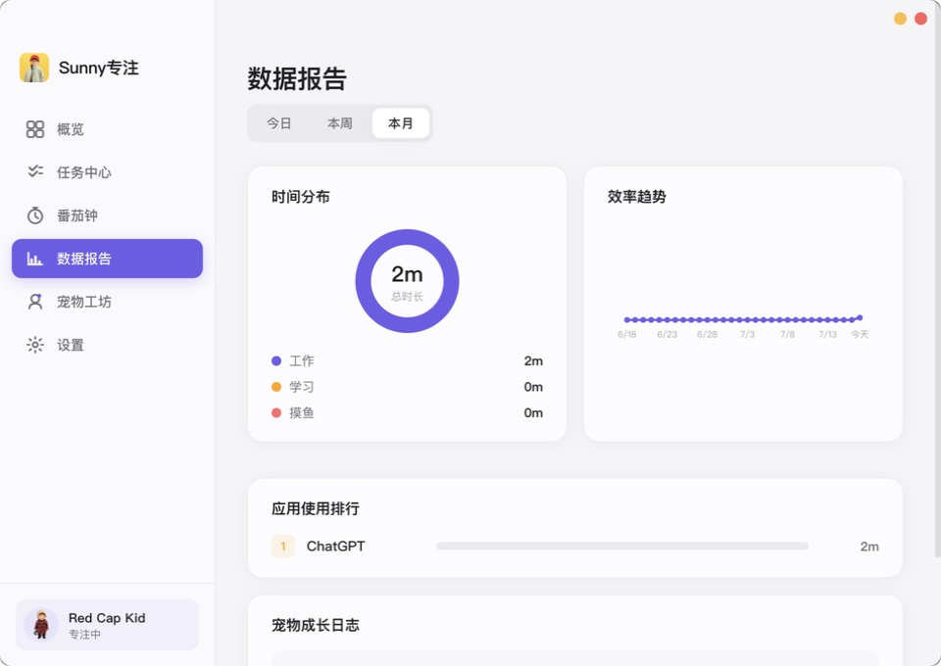Open the 番茄钟 clock icon

(35, 215)
